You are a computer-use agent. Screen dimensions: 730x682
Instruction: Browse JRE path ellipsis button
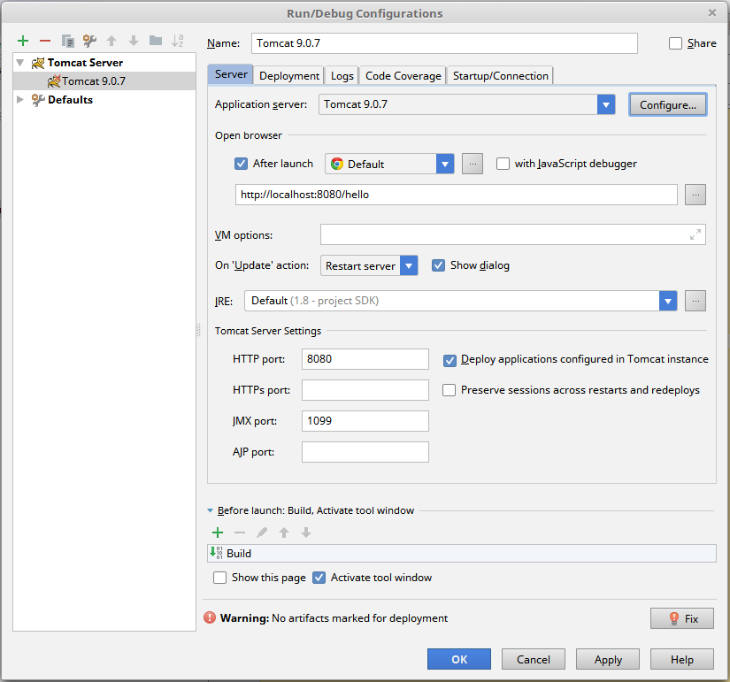[695, 301]
